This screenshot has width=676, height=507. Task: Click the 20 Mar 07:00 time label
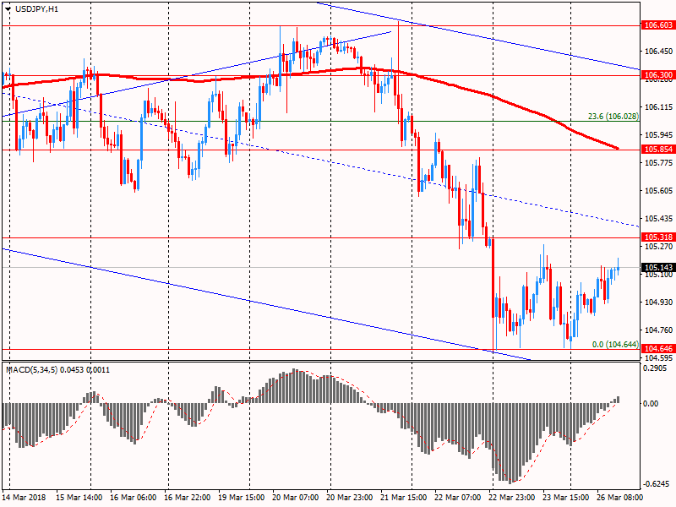click(x=295, y=497)
